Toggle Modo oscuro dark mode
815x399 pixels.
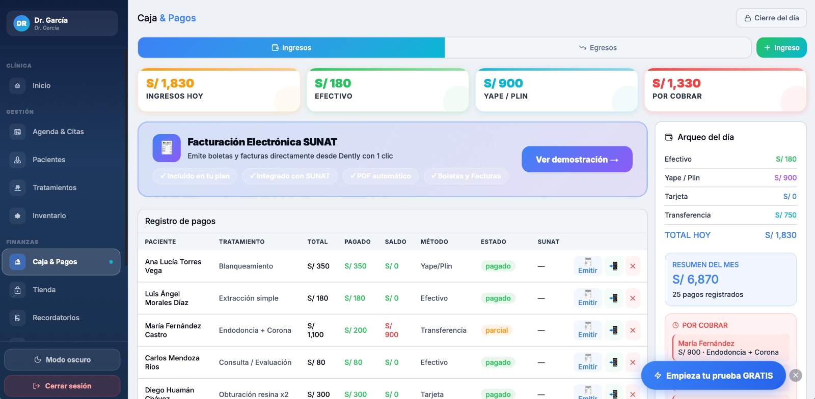(62, 360)
